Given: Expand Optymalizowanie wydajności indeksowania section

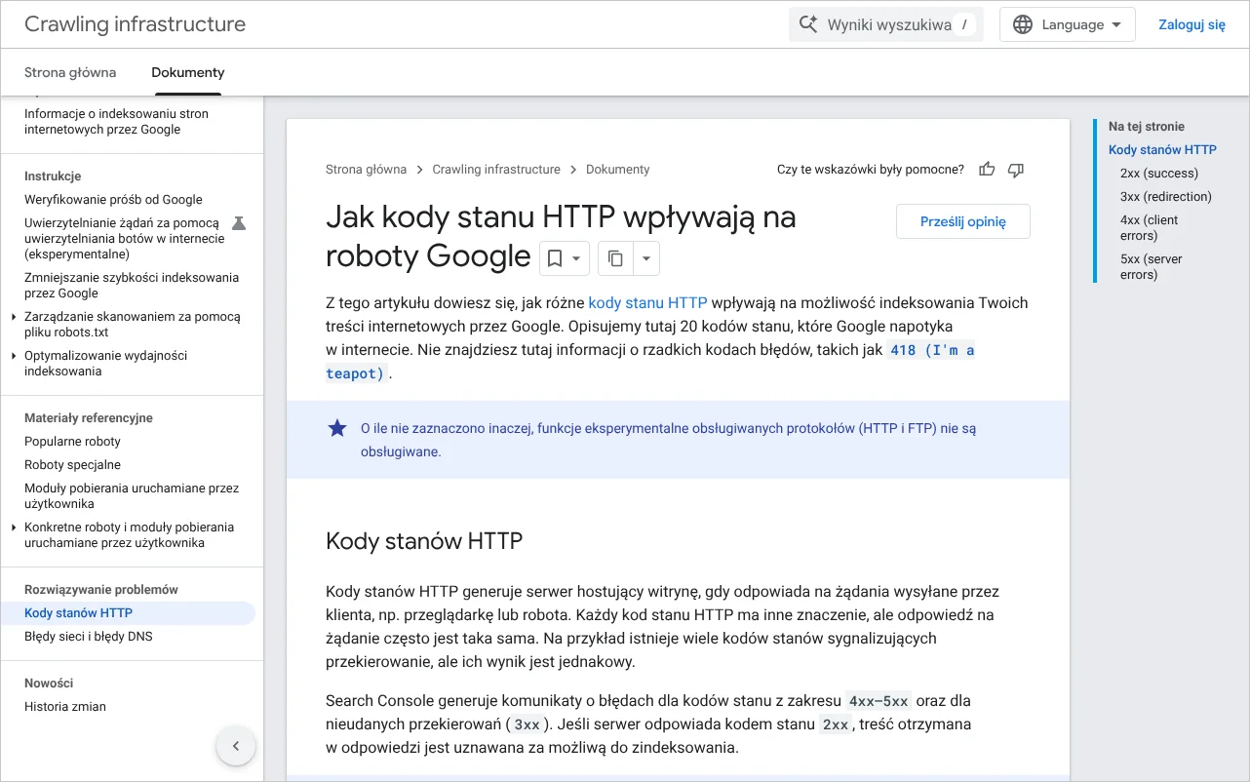Looking at the screenshot, I should tap(14, 356).
